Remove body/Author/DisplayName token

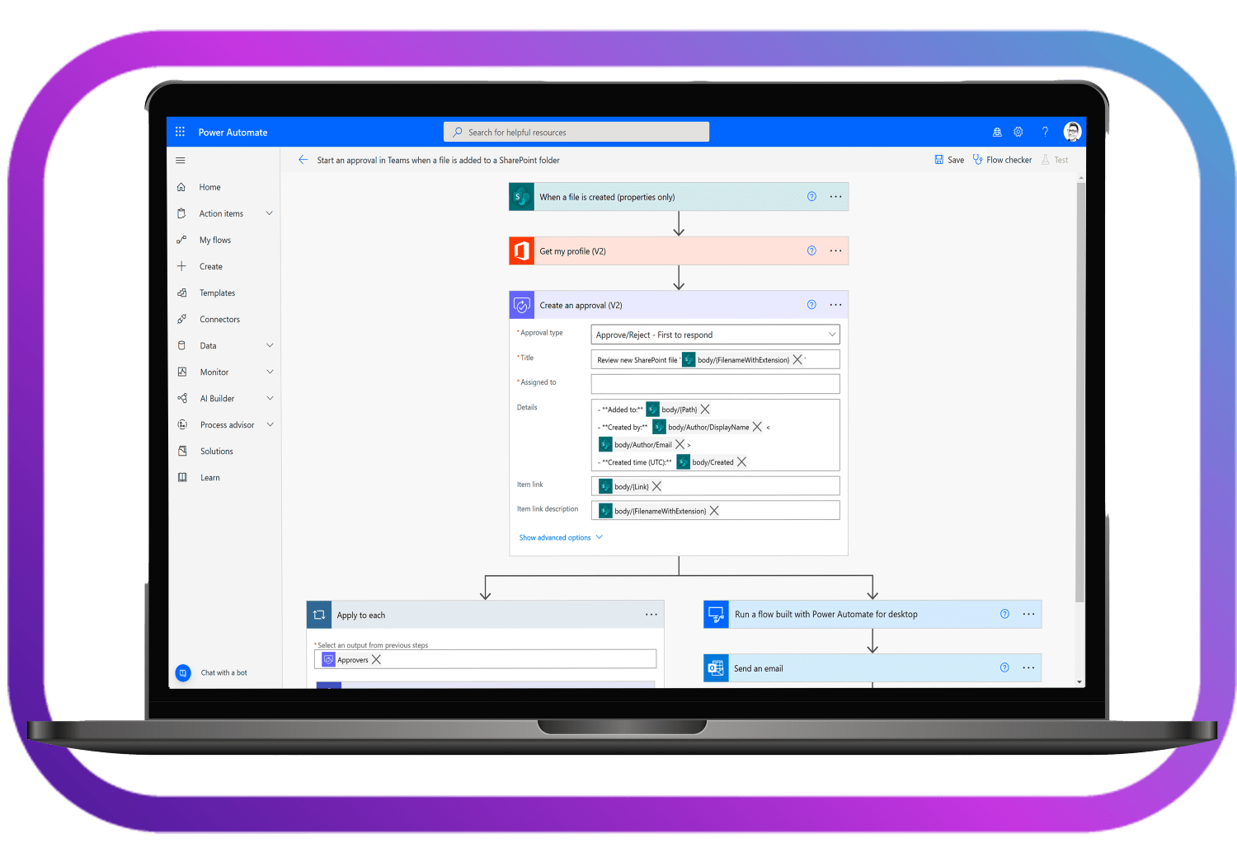pyautogui.click(x=757, y=427)
